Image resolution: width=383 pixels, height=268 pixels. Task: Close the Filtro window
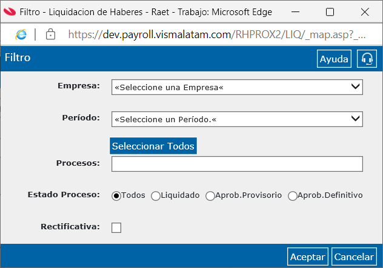pyautogui.click(x=365, y=11)
